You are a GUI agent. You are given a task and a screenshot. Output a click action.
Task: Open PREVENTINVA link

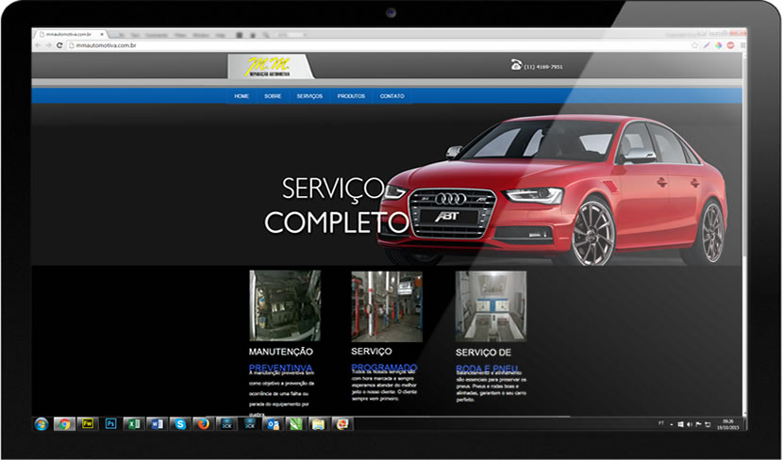tap(280, 368)
